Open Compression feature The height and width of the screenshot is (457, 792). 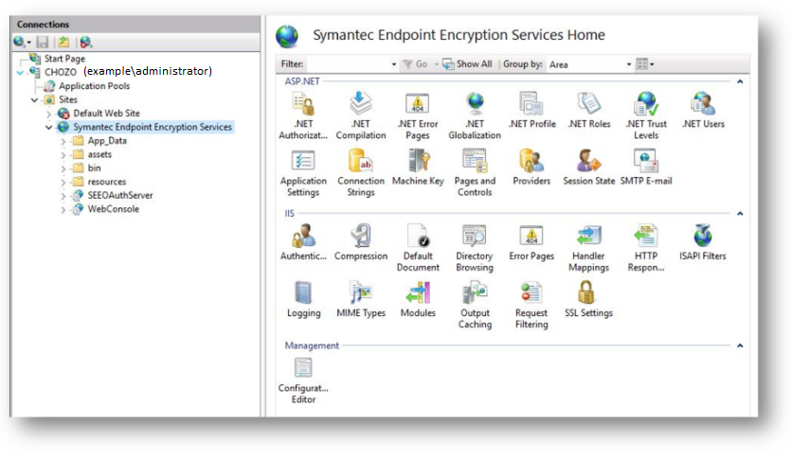tap(361, 242)
